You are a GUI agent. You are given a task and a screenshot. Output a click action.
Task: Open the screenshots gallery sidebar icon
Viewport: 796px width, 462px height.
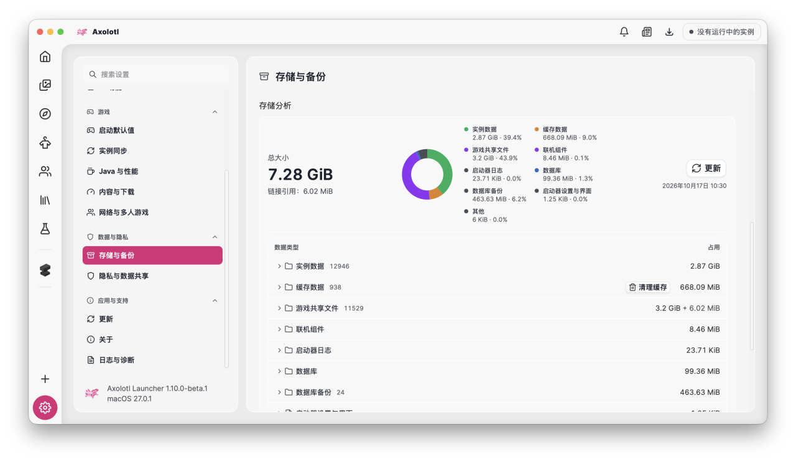click(45, 85)
